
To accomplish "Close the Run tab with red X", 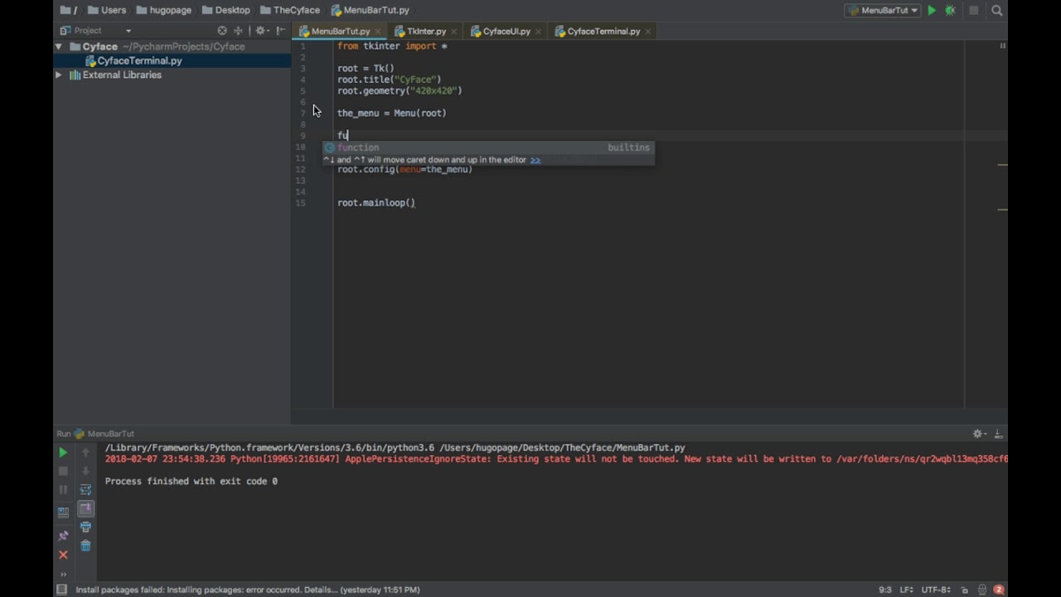I will (63, 555).
